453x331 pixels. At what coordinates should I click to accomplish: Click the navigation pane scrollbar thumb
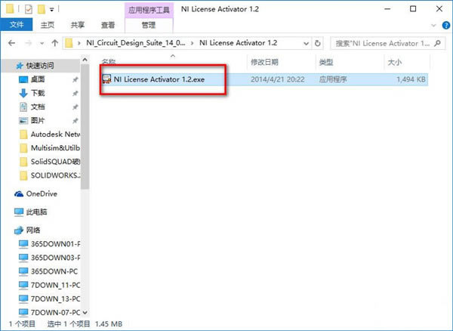(85, 127)
